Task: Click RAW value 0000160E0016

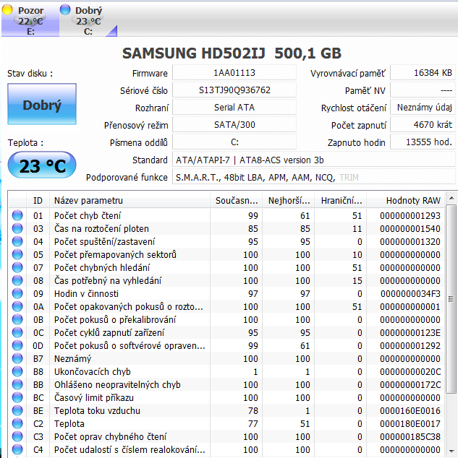Action: pos(410,410)
